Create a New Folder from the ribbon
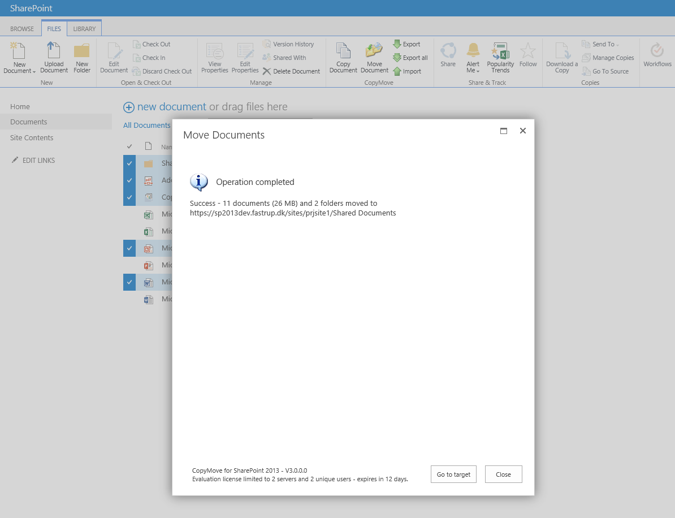 pyautogui.click(x=82, y=57)
